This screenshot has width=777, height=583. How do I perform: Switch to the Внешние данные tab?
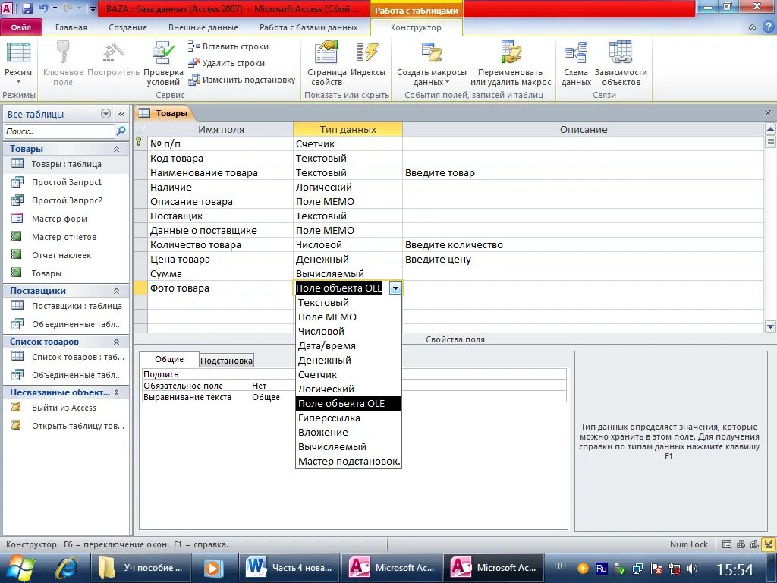click(203, 27)
